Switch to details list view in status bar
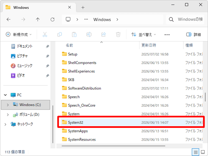208x156 pixels. pyautogui.click(x=196, y=152)
